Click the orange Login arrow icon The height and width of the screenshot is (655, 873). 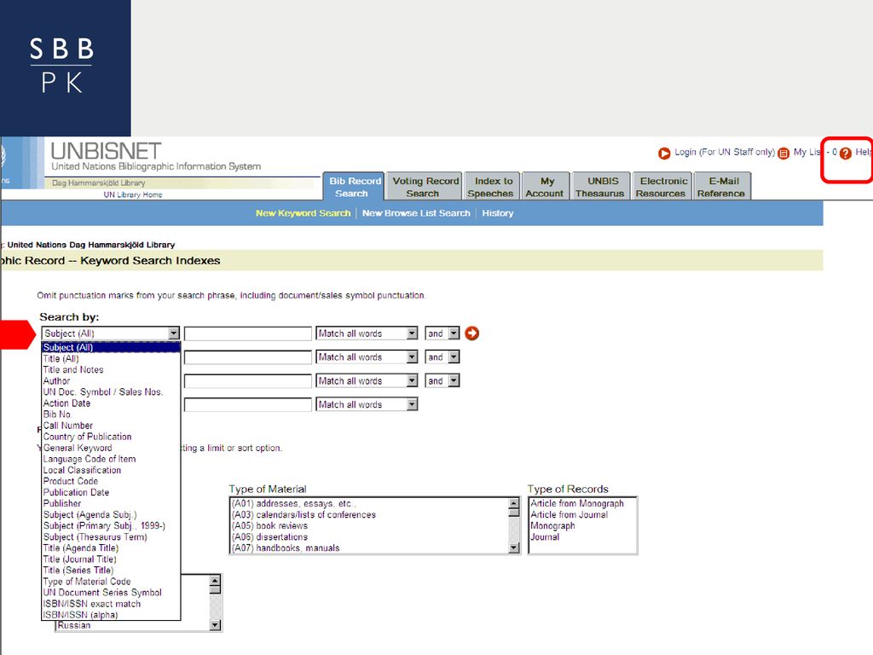click(x=663, y=154)
